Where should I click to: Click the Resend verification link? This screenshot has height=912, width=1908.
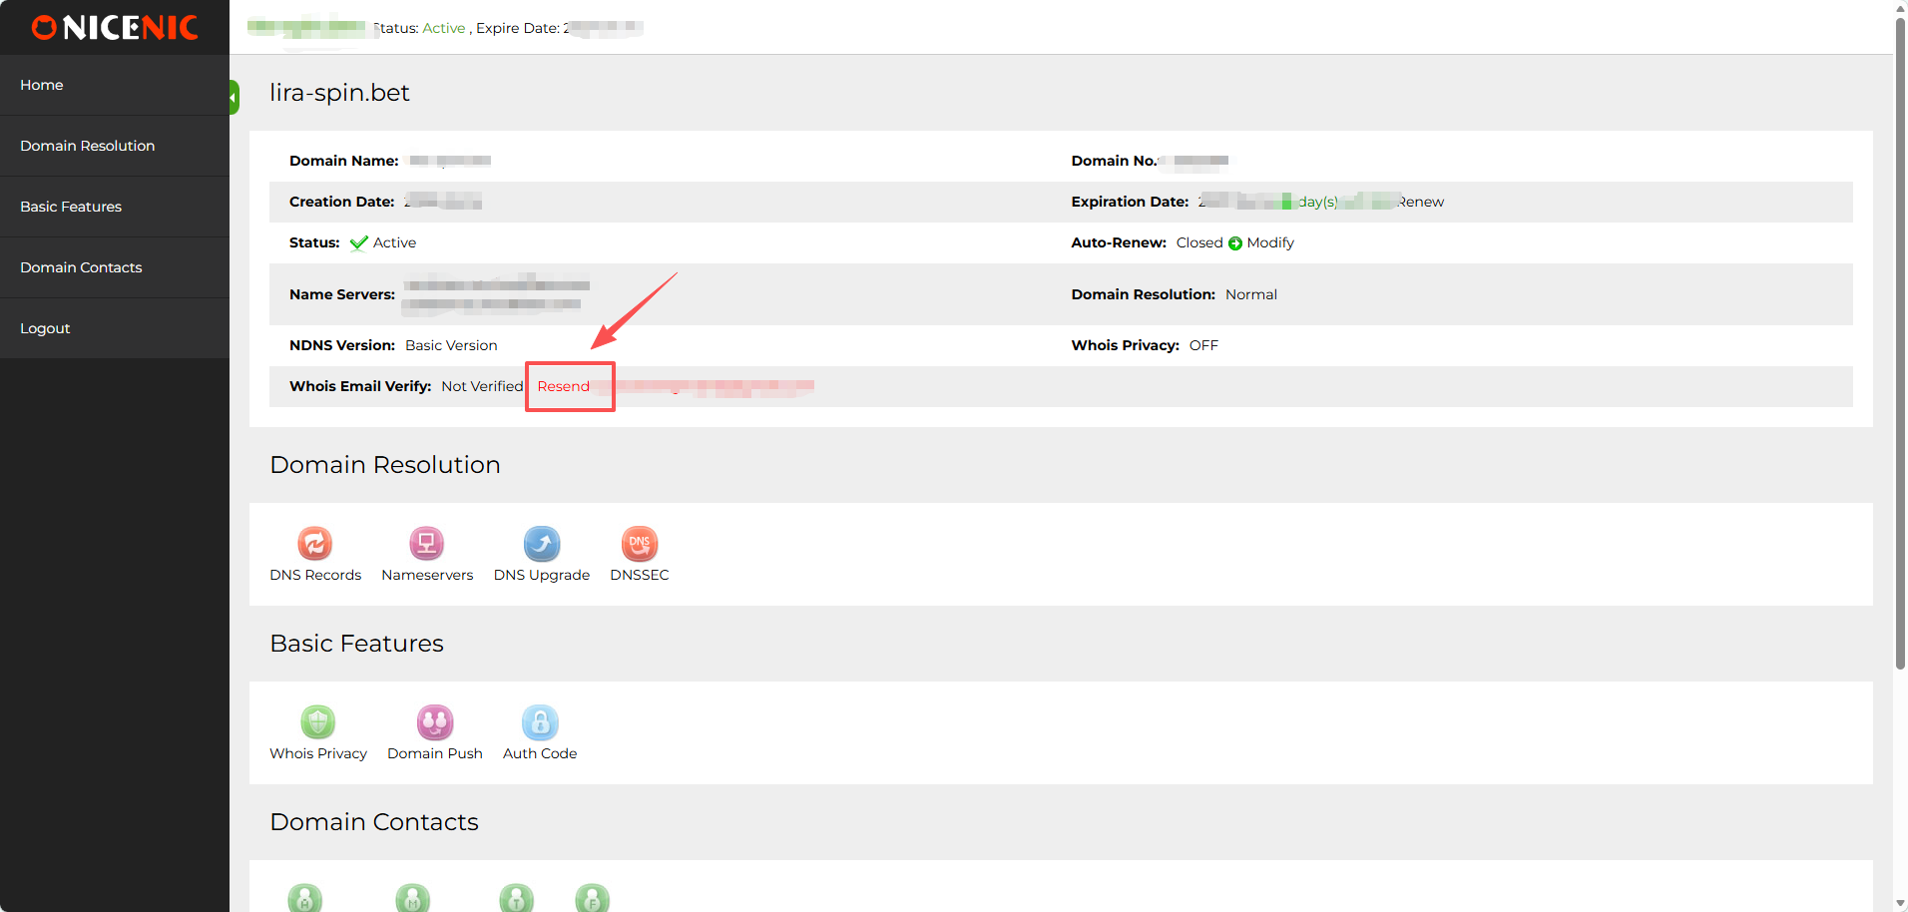click(564, 386)
